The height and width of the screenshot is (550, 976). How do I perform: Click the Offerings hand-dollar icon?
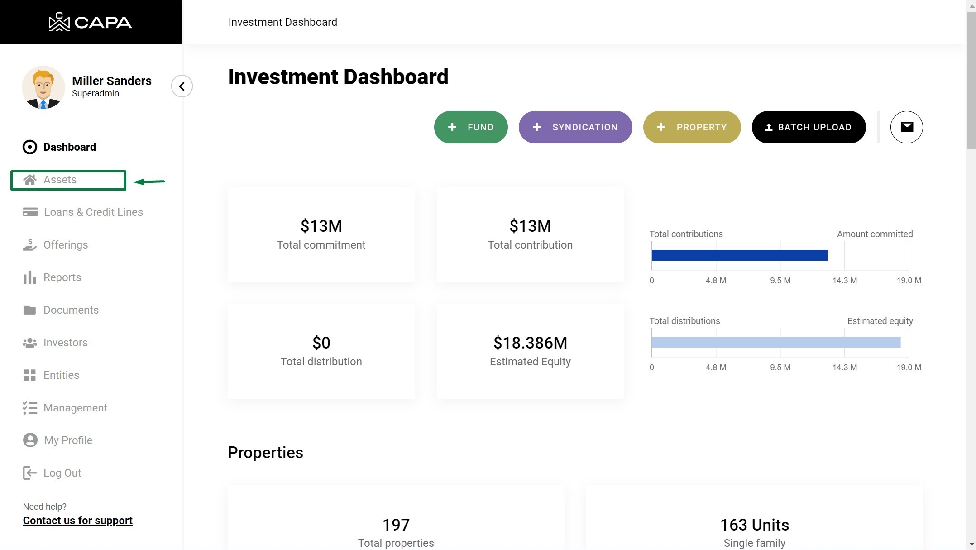point(30,245)
